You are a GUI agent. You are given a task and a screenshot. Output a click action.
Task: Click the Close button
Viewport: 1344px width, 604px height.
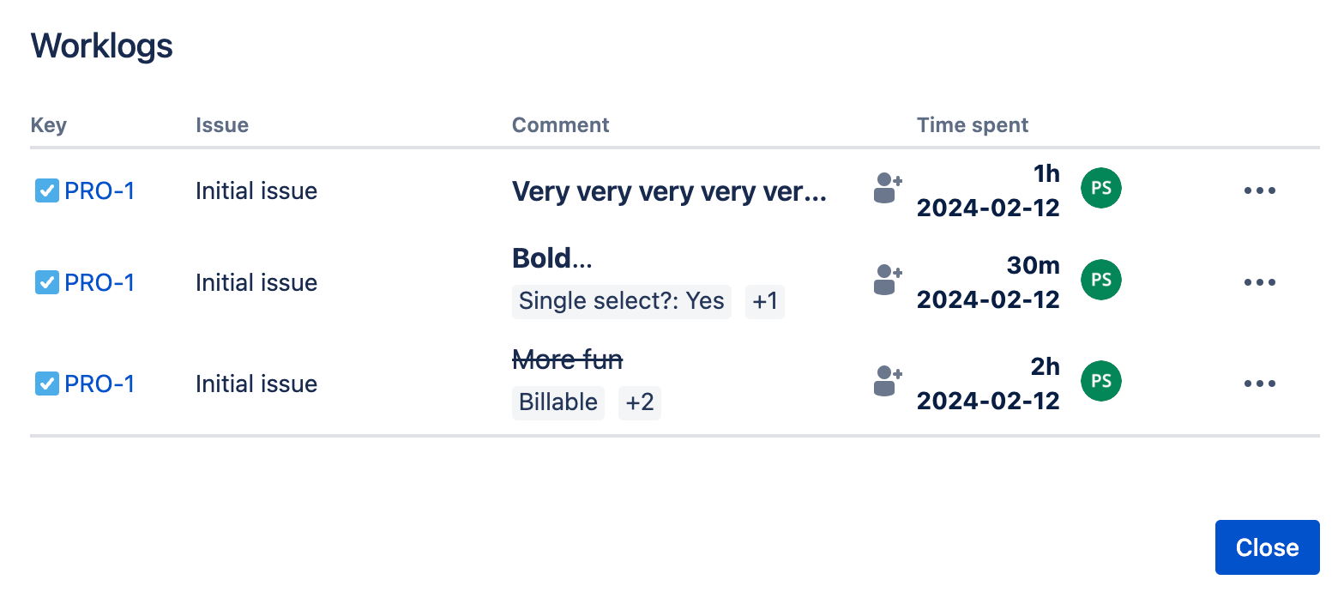click(1267, 547)
